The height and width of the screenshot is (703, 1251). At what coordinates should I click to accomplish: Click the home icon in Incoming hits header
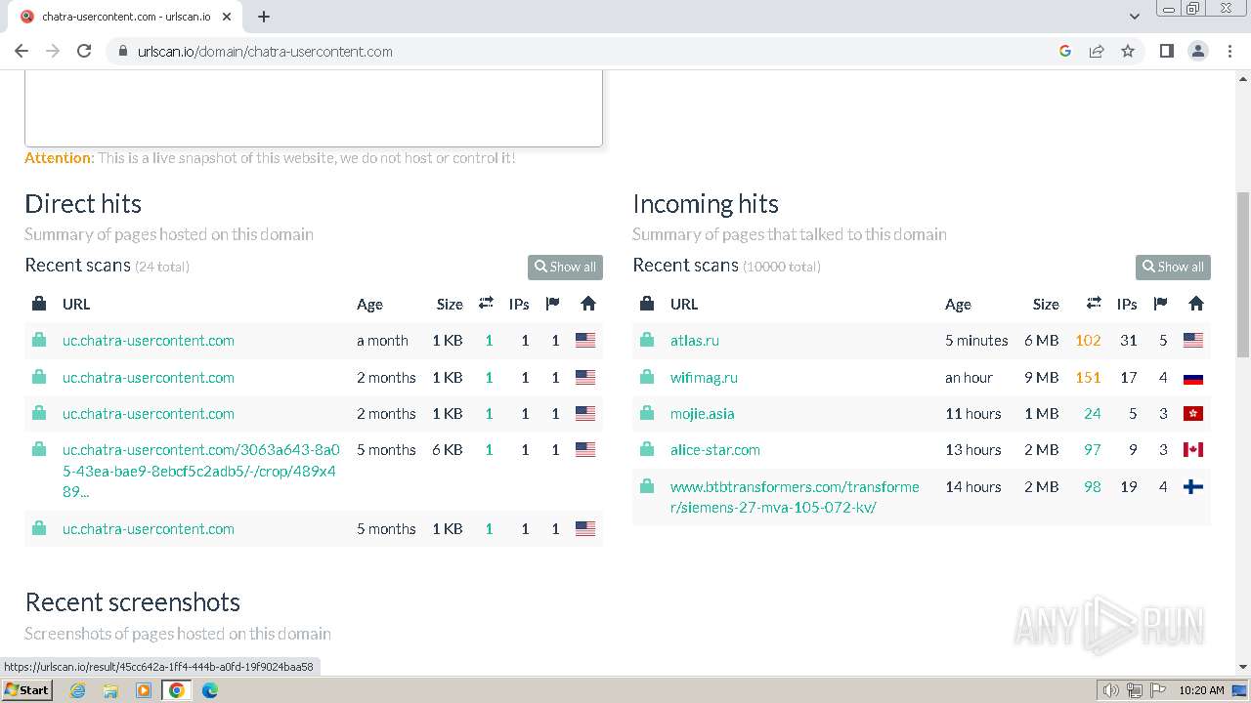1195,304
